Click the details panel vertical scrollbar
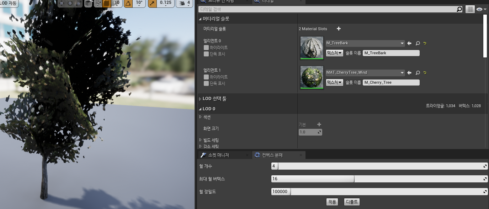The height and width of the screenshot is (209, 489). [485, 36]
